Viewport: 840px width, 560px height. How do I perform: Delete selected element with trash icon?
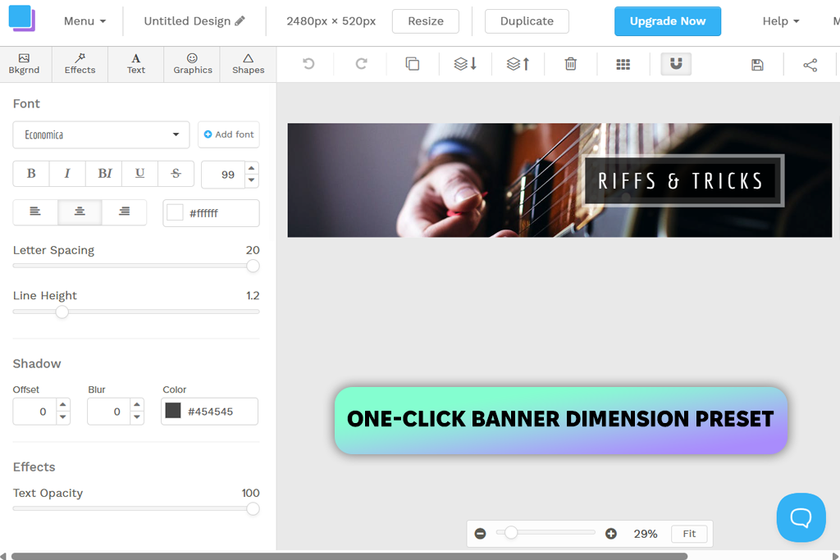pyautogui.click(x=571, y=64)
